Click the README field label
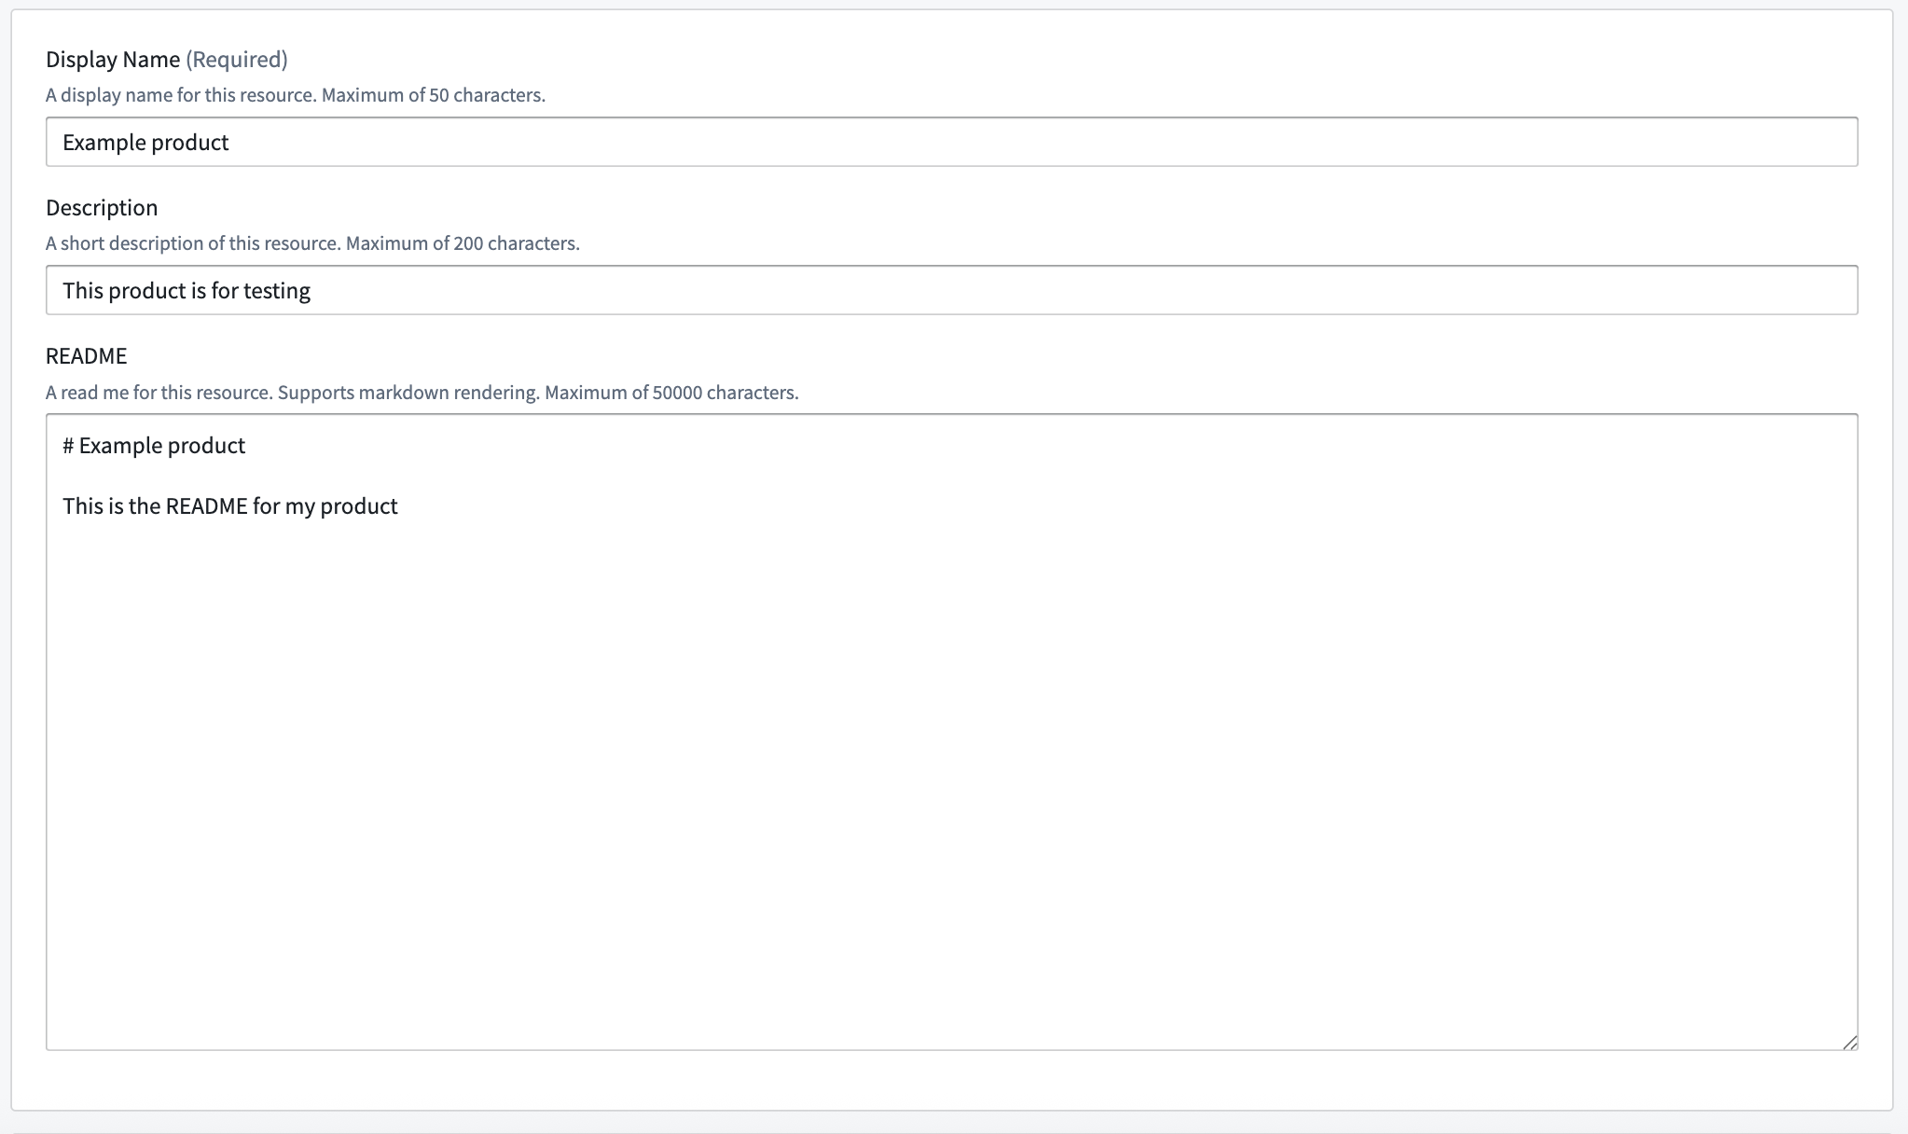Viewport: 1908px width, 1134px height. [x=86, y=355]
